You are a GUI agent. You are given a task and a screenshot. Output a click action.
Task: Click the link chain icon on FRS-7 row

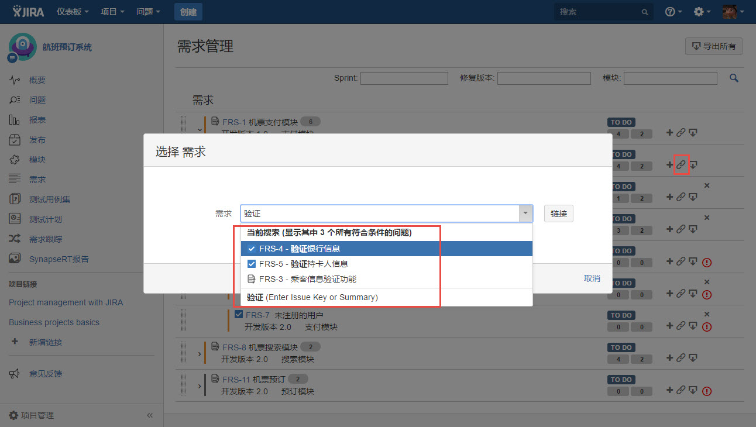coord(681,326)
